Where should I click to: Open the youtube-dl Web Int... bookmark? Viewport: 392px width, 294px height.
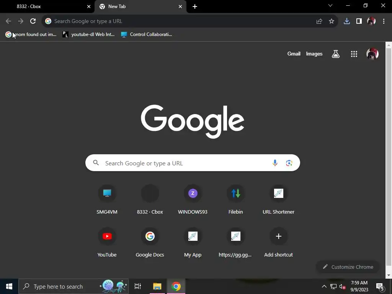pos(88,34)
